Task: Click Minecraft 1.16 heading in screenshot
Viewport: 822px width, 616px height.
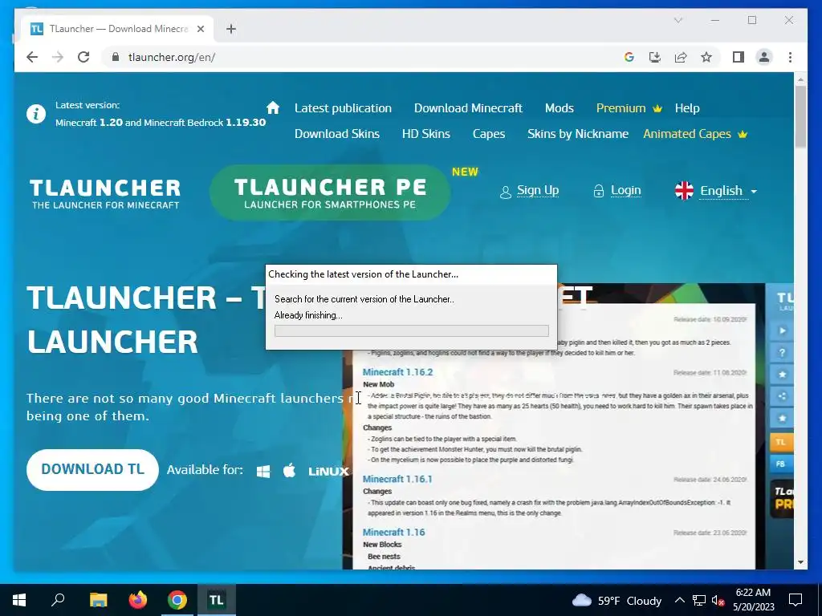Action: click(393, 533)
